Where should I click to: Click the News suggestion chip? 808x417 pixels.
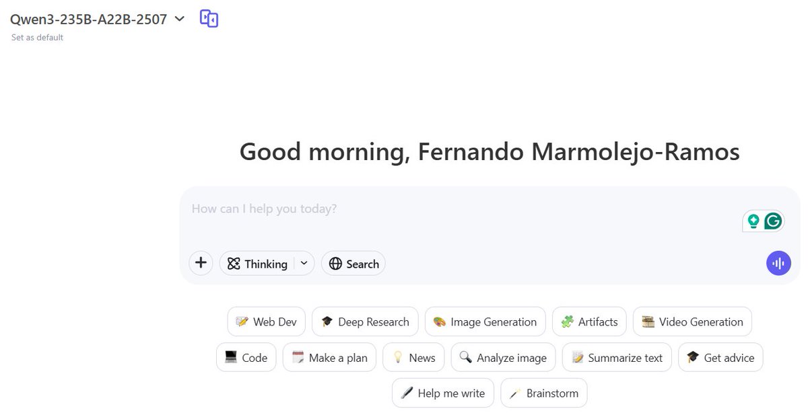pyautogui.click(x=413, y=357)
